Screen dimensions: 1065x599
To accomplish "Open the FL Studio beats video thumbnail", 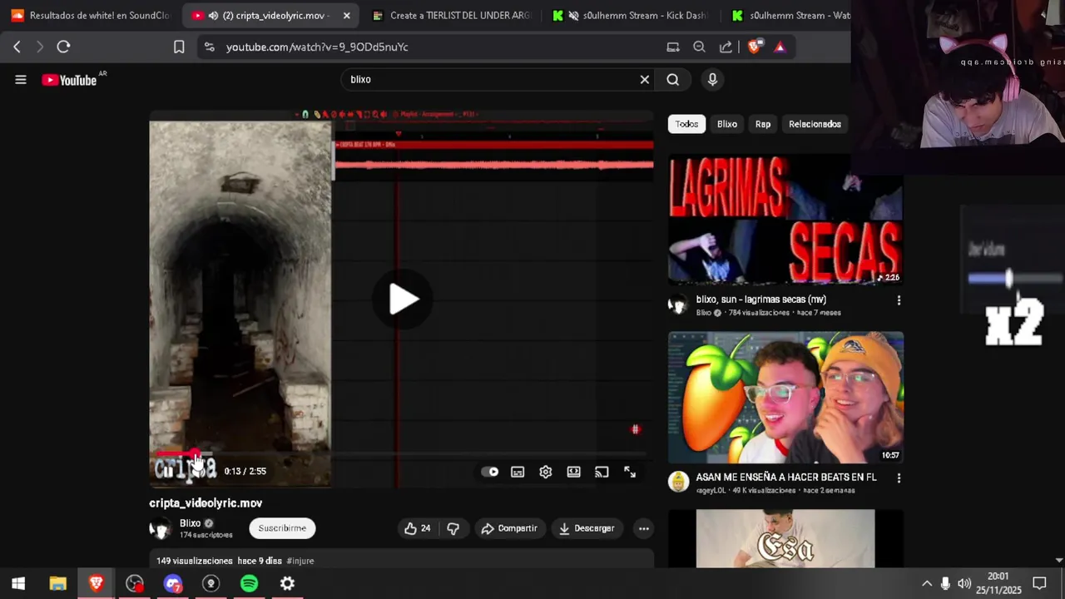I will pyautogui.click(x=785, y=398).
